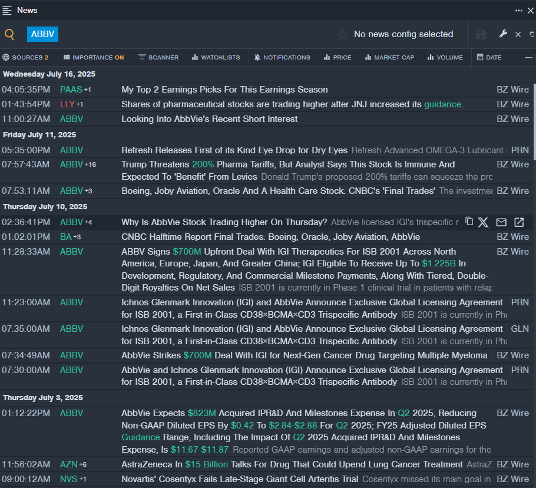
Task: Clear the config using the X beside wrench
Action: pos(518,34)
